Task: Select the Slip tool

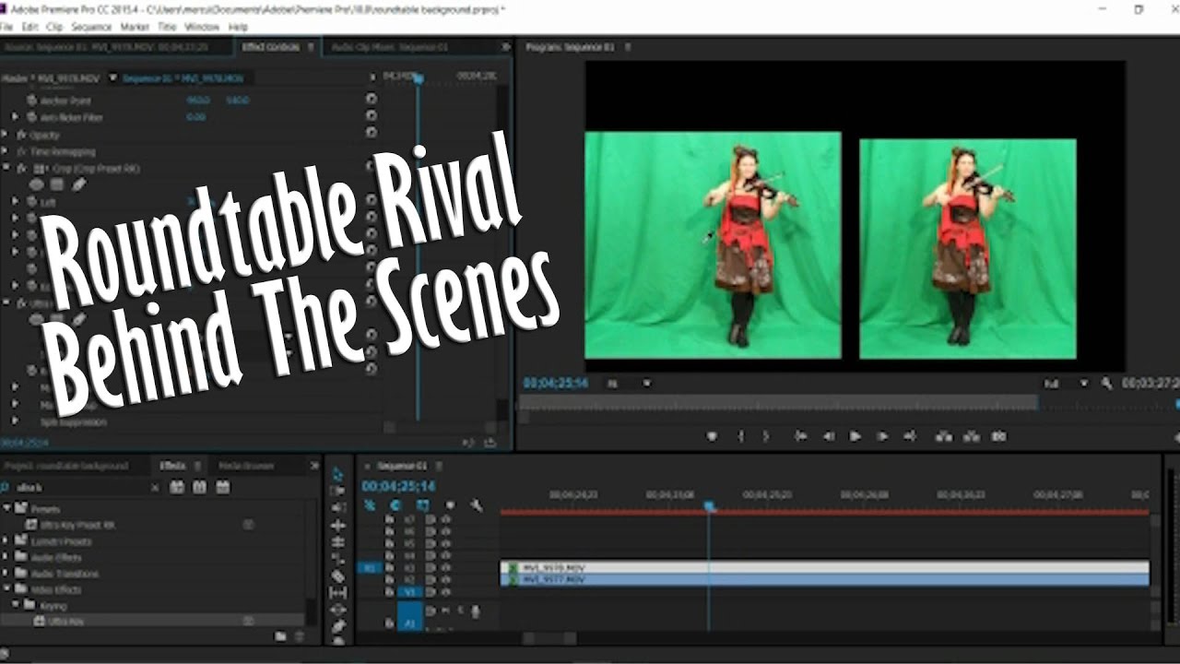Action: click(x=337, y=592)
